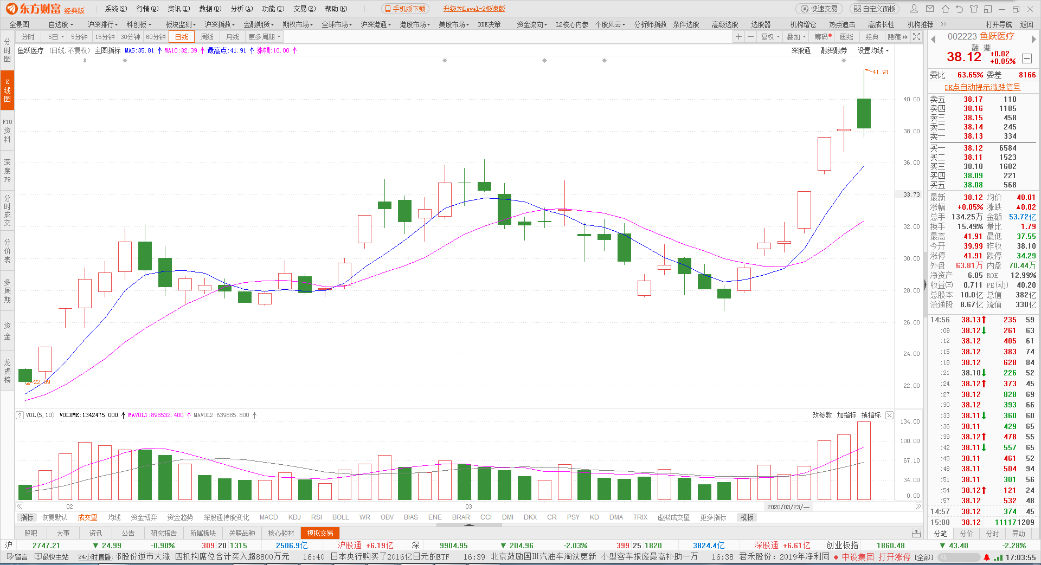Click 快速交易 button
This screenshot has height=565, width=1041.
[820, 9]
